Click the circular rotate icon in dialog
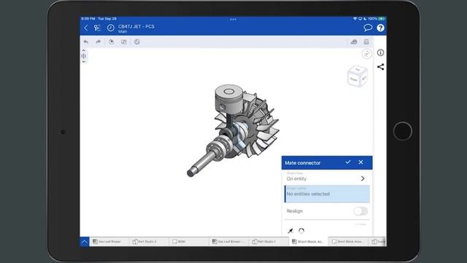 [x=301, y=231]
